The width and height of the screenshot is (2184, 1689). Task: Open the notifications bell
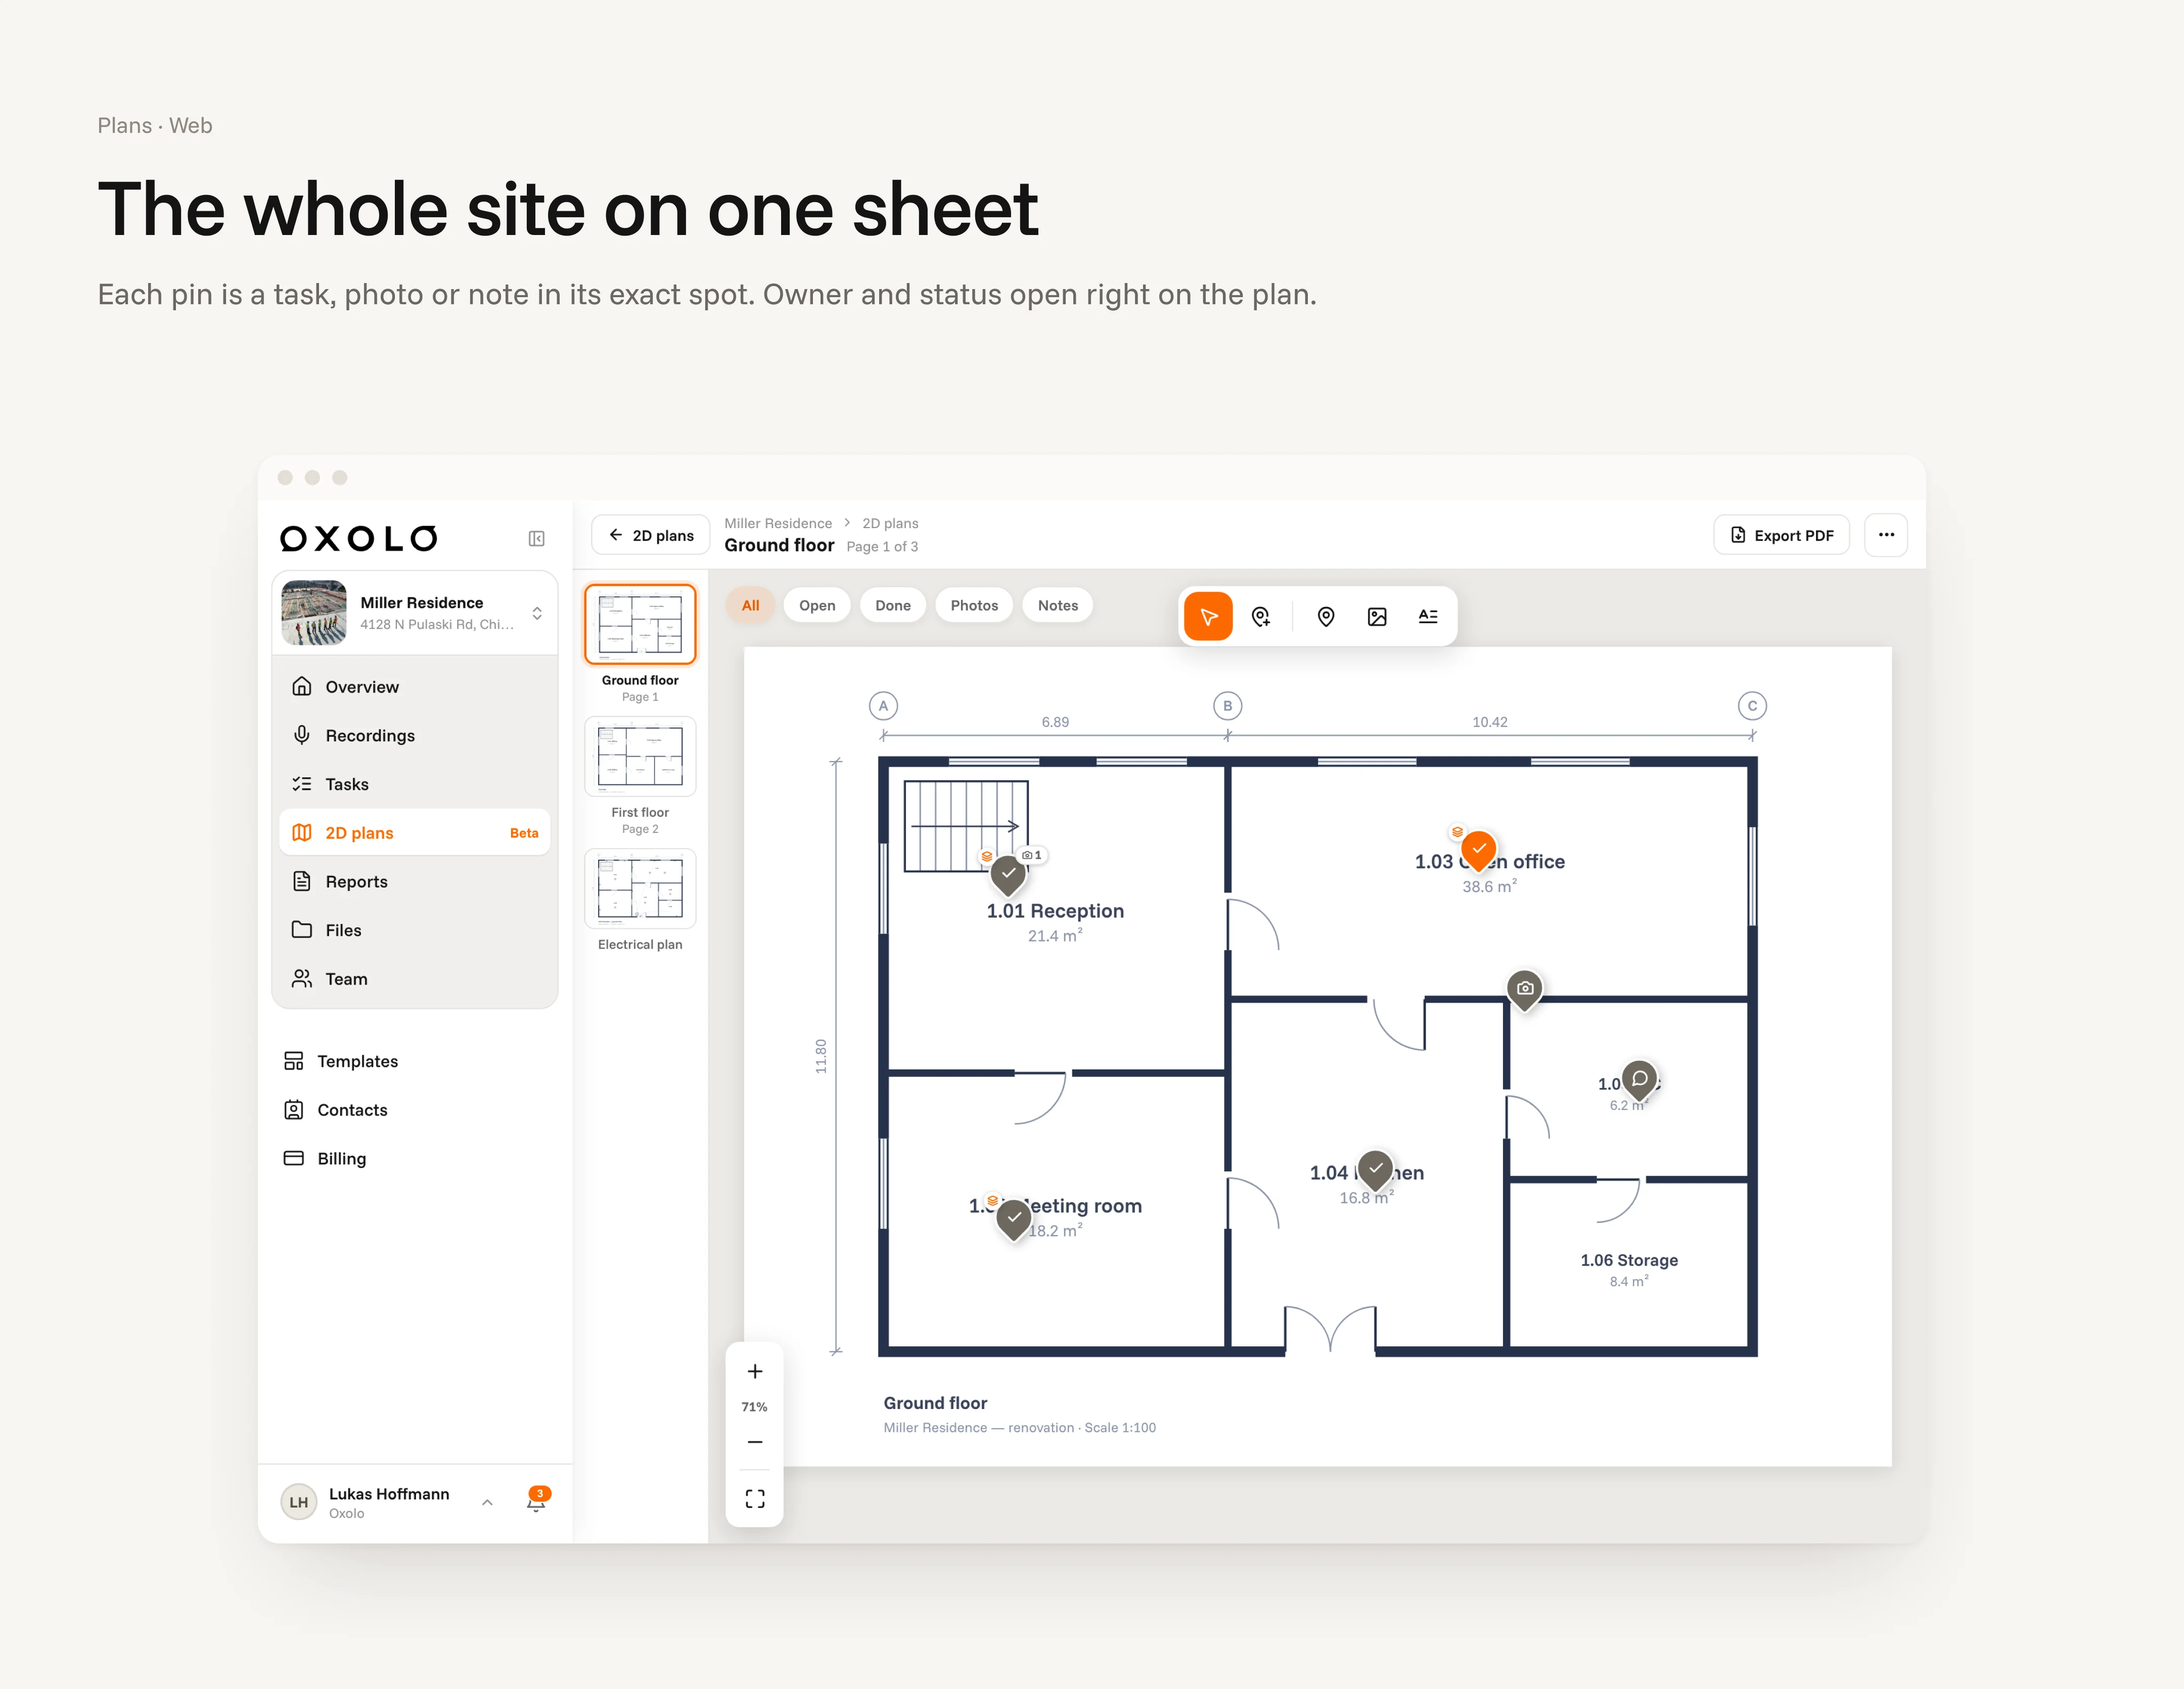536,1501
